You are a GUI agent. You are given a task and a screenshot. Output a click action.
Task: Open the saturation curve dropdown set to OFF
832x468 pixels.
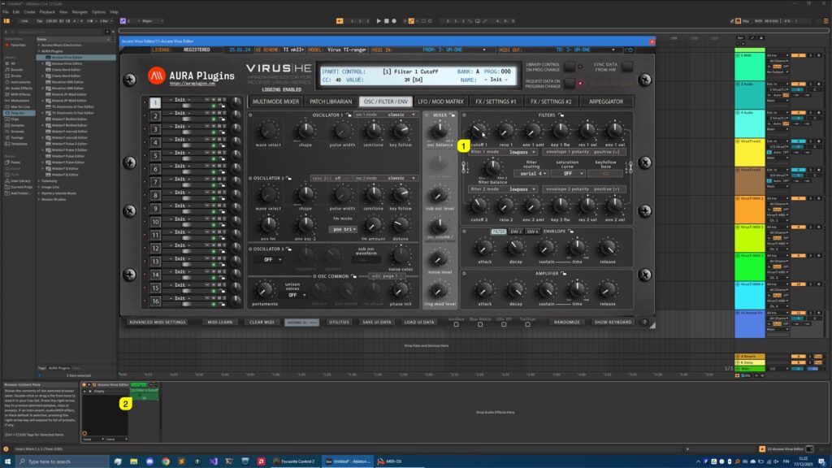pyautogui.click(x=568, y=174)
